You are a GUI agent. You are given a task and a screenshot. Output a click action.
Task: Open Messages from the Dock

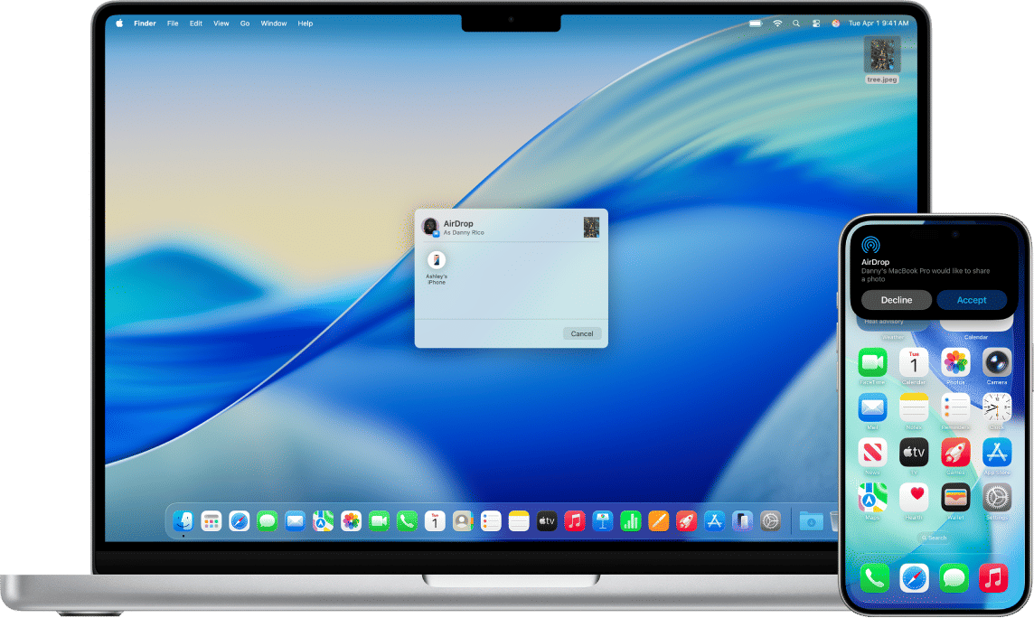click(x=267, y=520)
